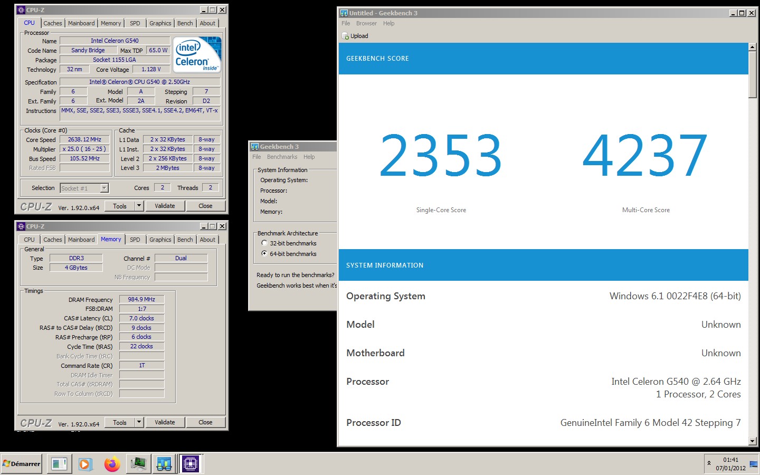Screen dimensions: 760x475
Task: Click Geekbench results scrollbar up arrow
Action: [x=753, y=47]
